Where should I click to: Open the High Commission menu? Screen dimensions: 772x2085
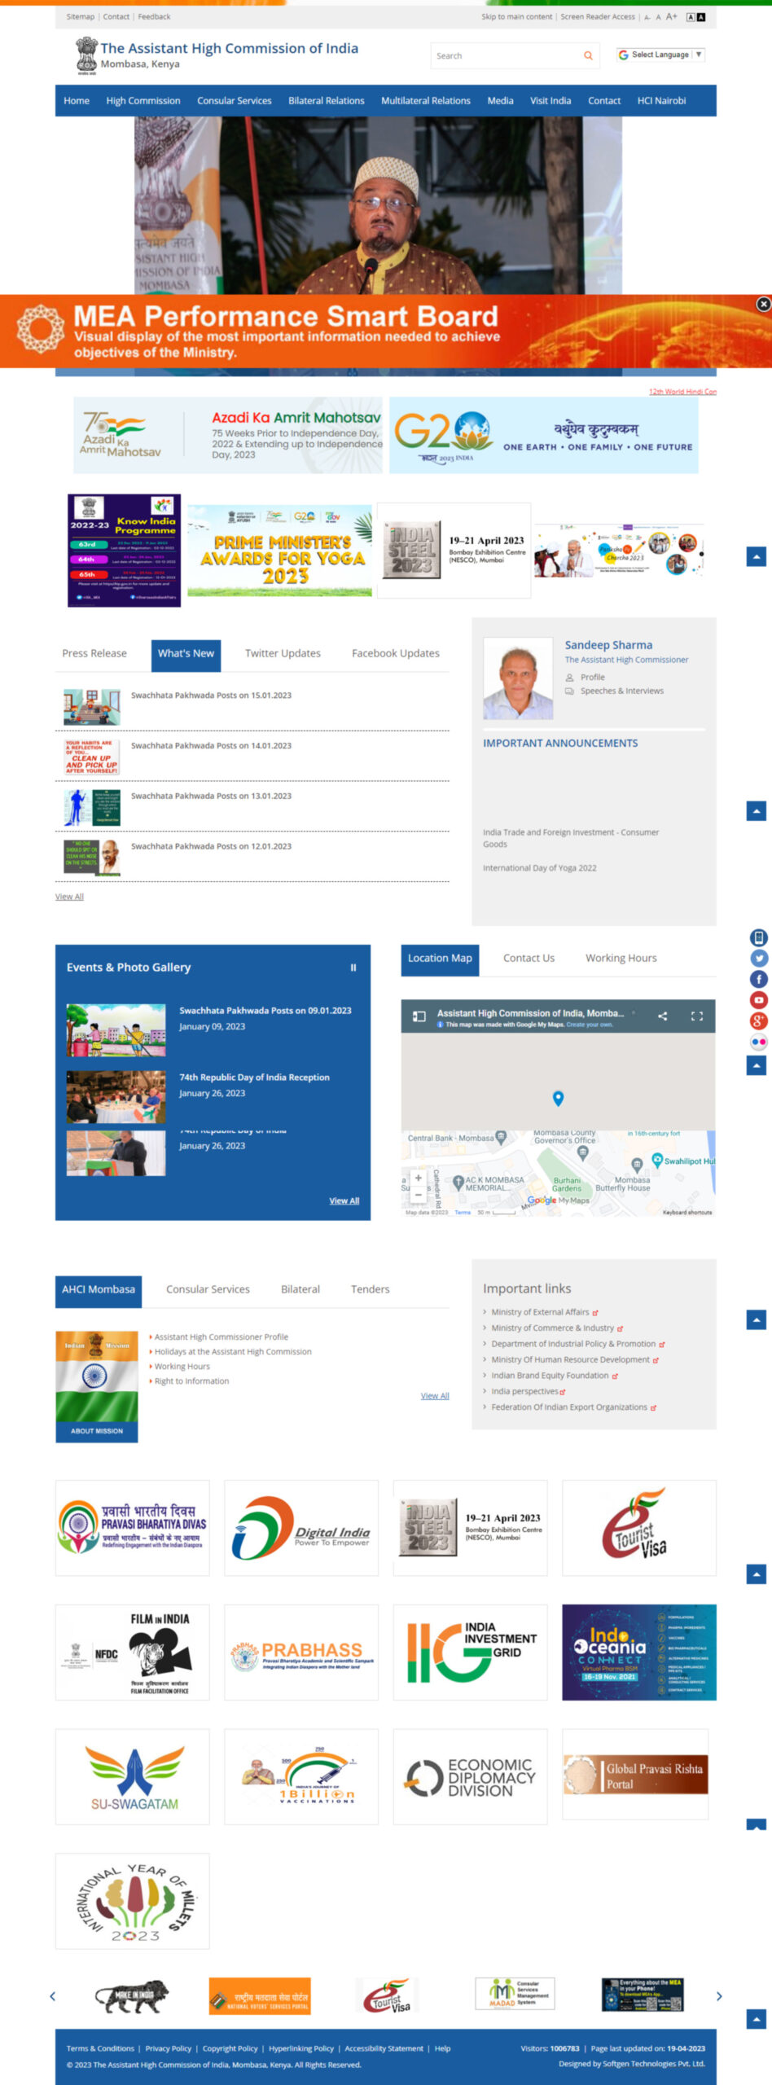pyautogui.click(x=143, y=101)
